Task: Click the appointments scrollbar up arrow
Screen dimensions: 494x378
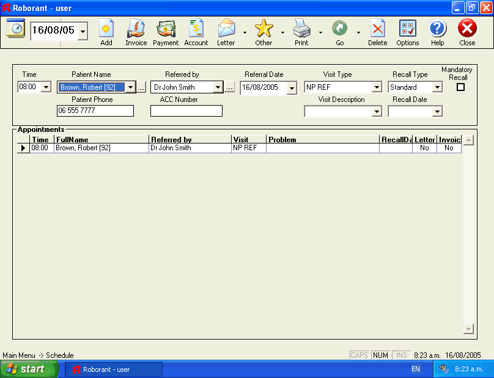Action: coord(468,140)
